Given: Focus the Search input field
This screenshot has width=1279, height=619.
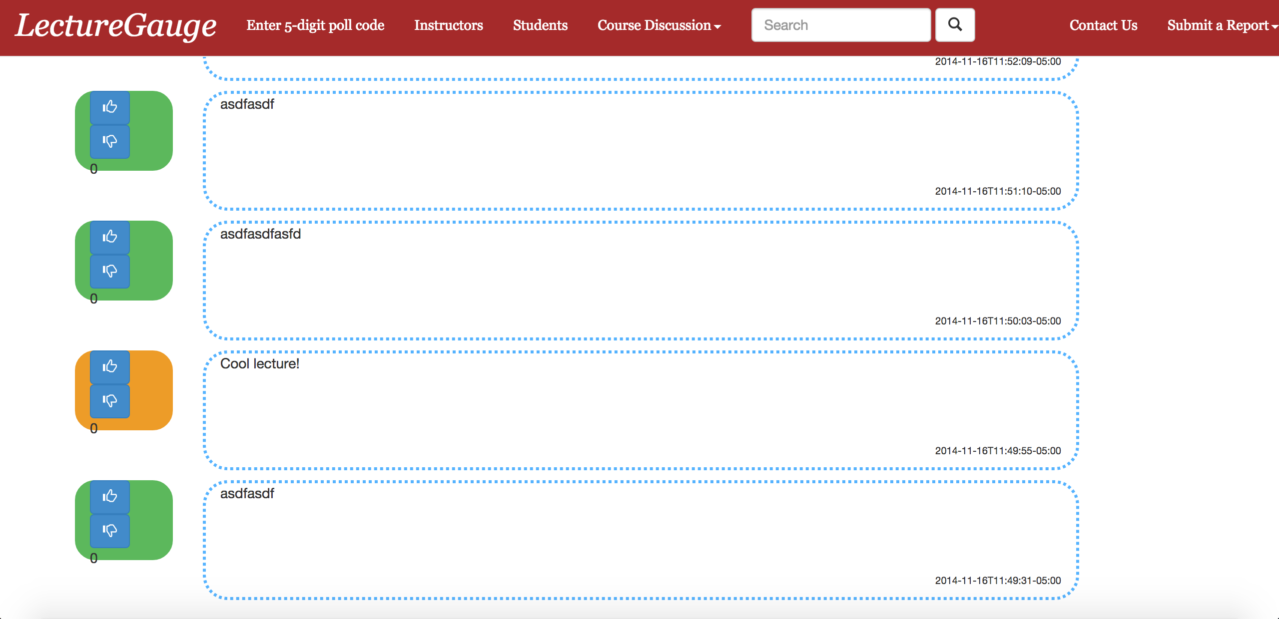Looking at the screenshot, I should (841, 25).
